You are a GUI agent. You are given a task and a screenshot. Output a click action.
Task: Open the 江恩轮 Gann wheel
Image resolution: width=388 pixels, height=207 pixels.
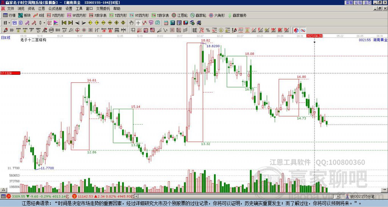tap(180, 15)
